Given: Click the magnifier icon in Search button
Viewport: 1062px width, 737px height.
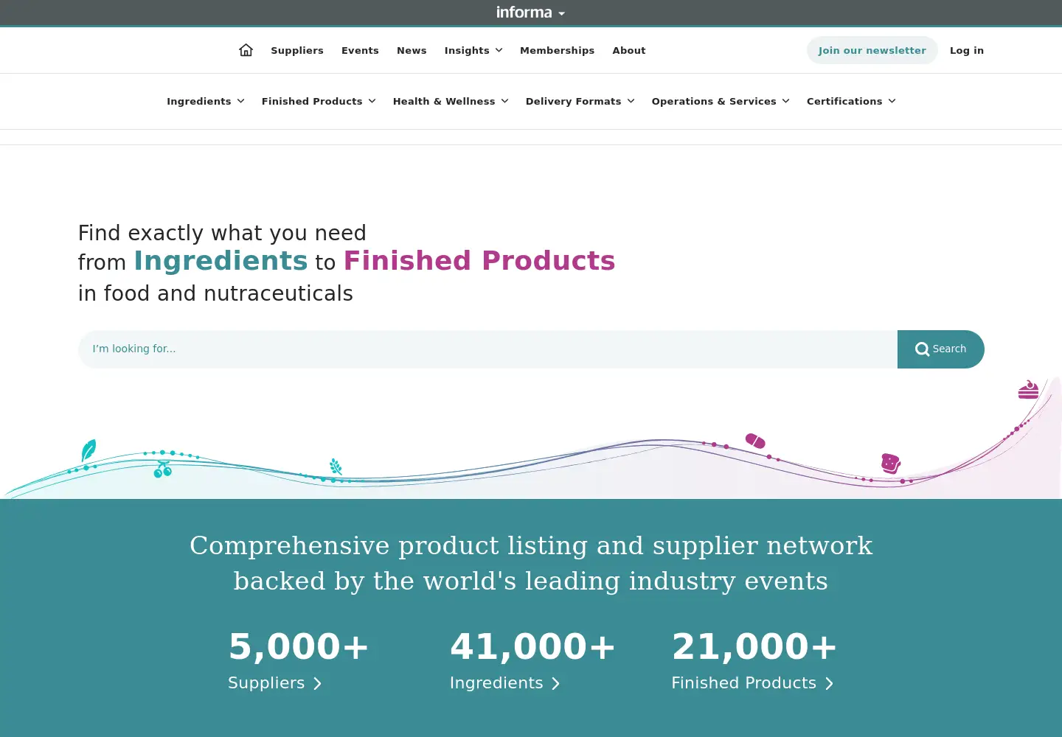Looking at the screenshot, I should (x=922, y=349).
